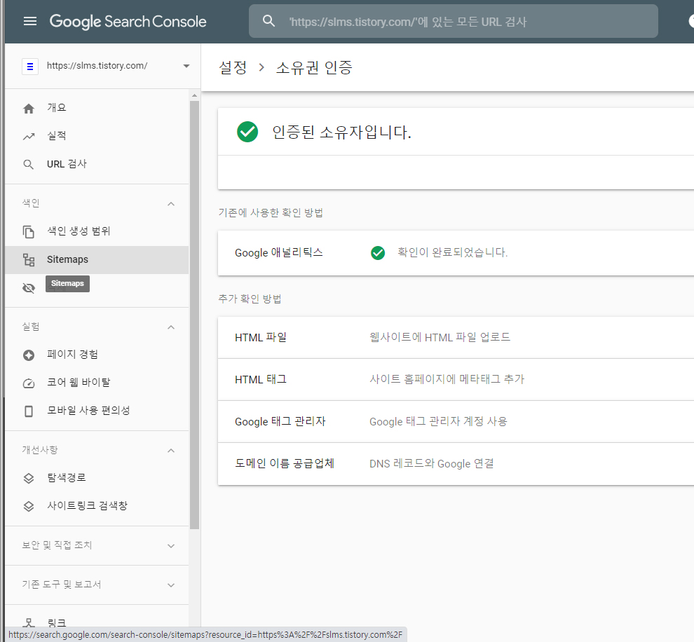Click the layers icon for 사이트링크 검색창

point(29,507)
